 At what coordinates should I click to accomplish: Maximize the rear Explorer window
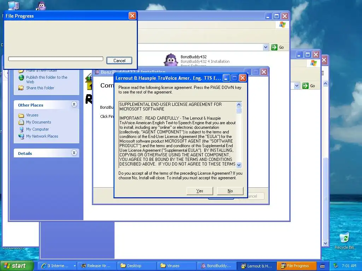coord(308,55)
